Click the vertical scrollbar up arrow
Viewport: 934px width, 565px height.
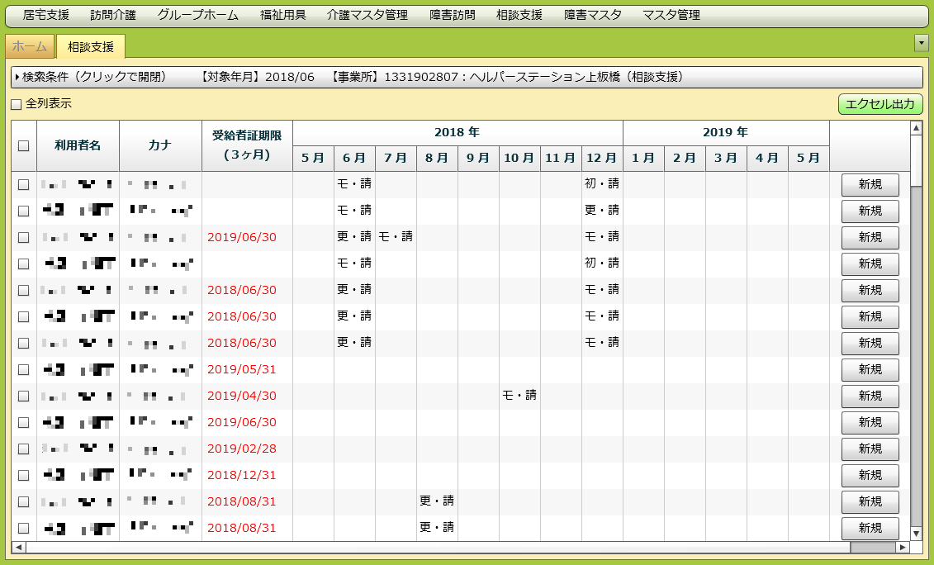coord(915,128)
